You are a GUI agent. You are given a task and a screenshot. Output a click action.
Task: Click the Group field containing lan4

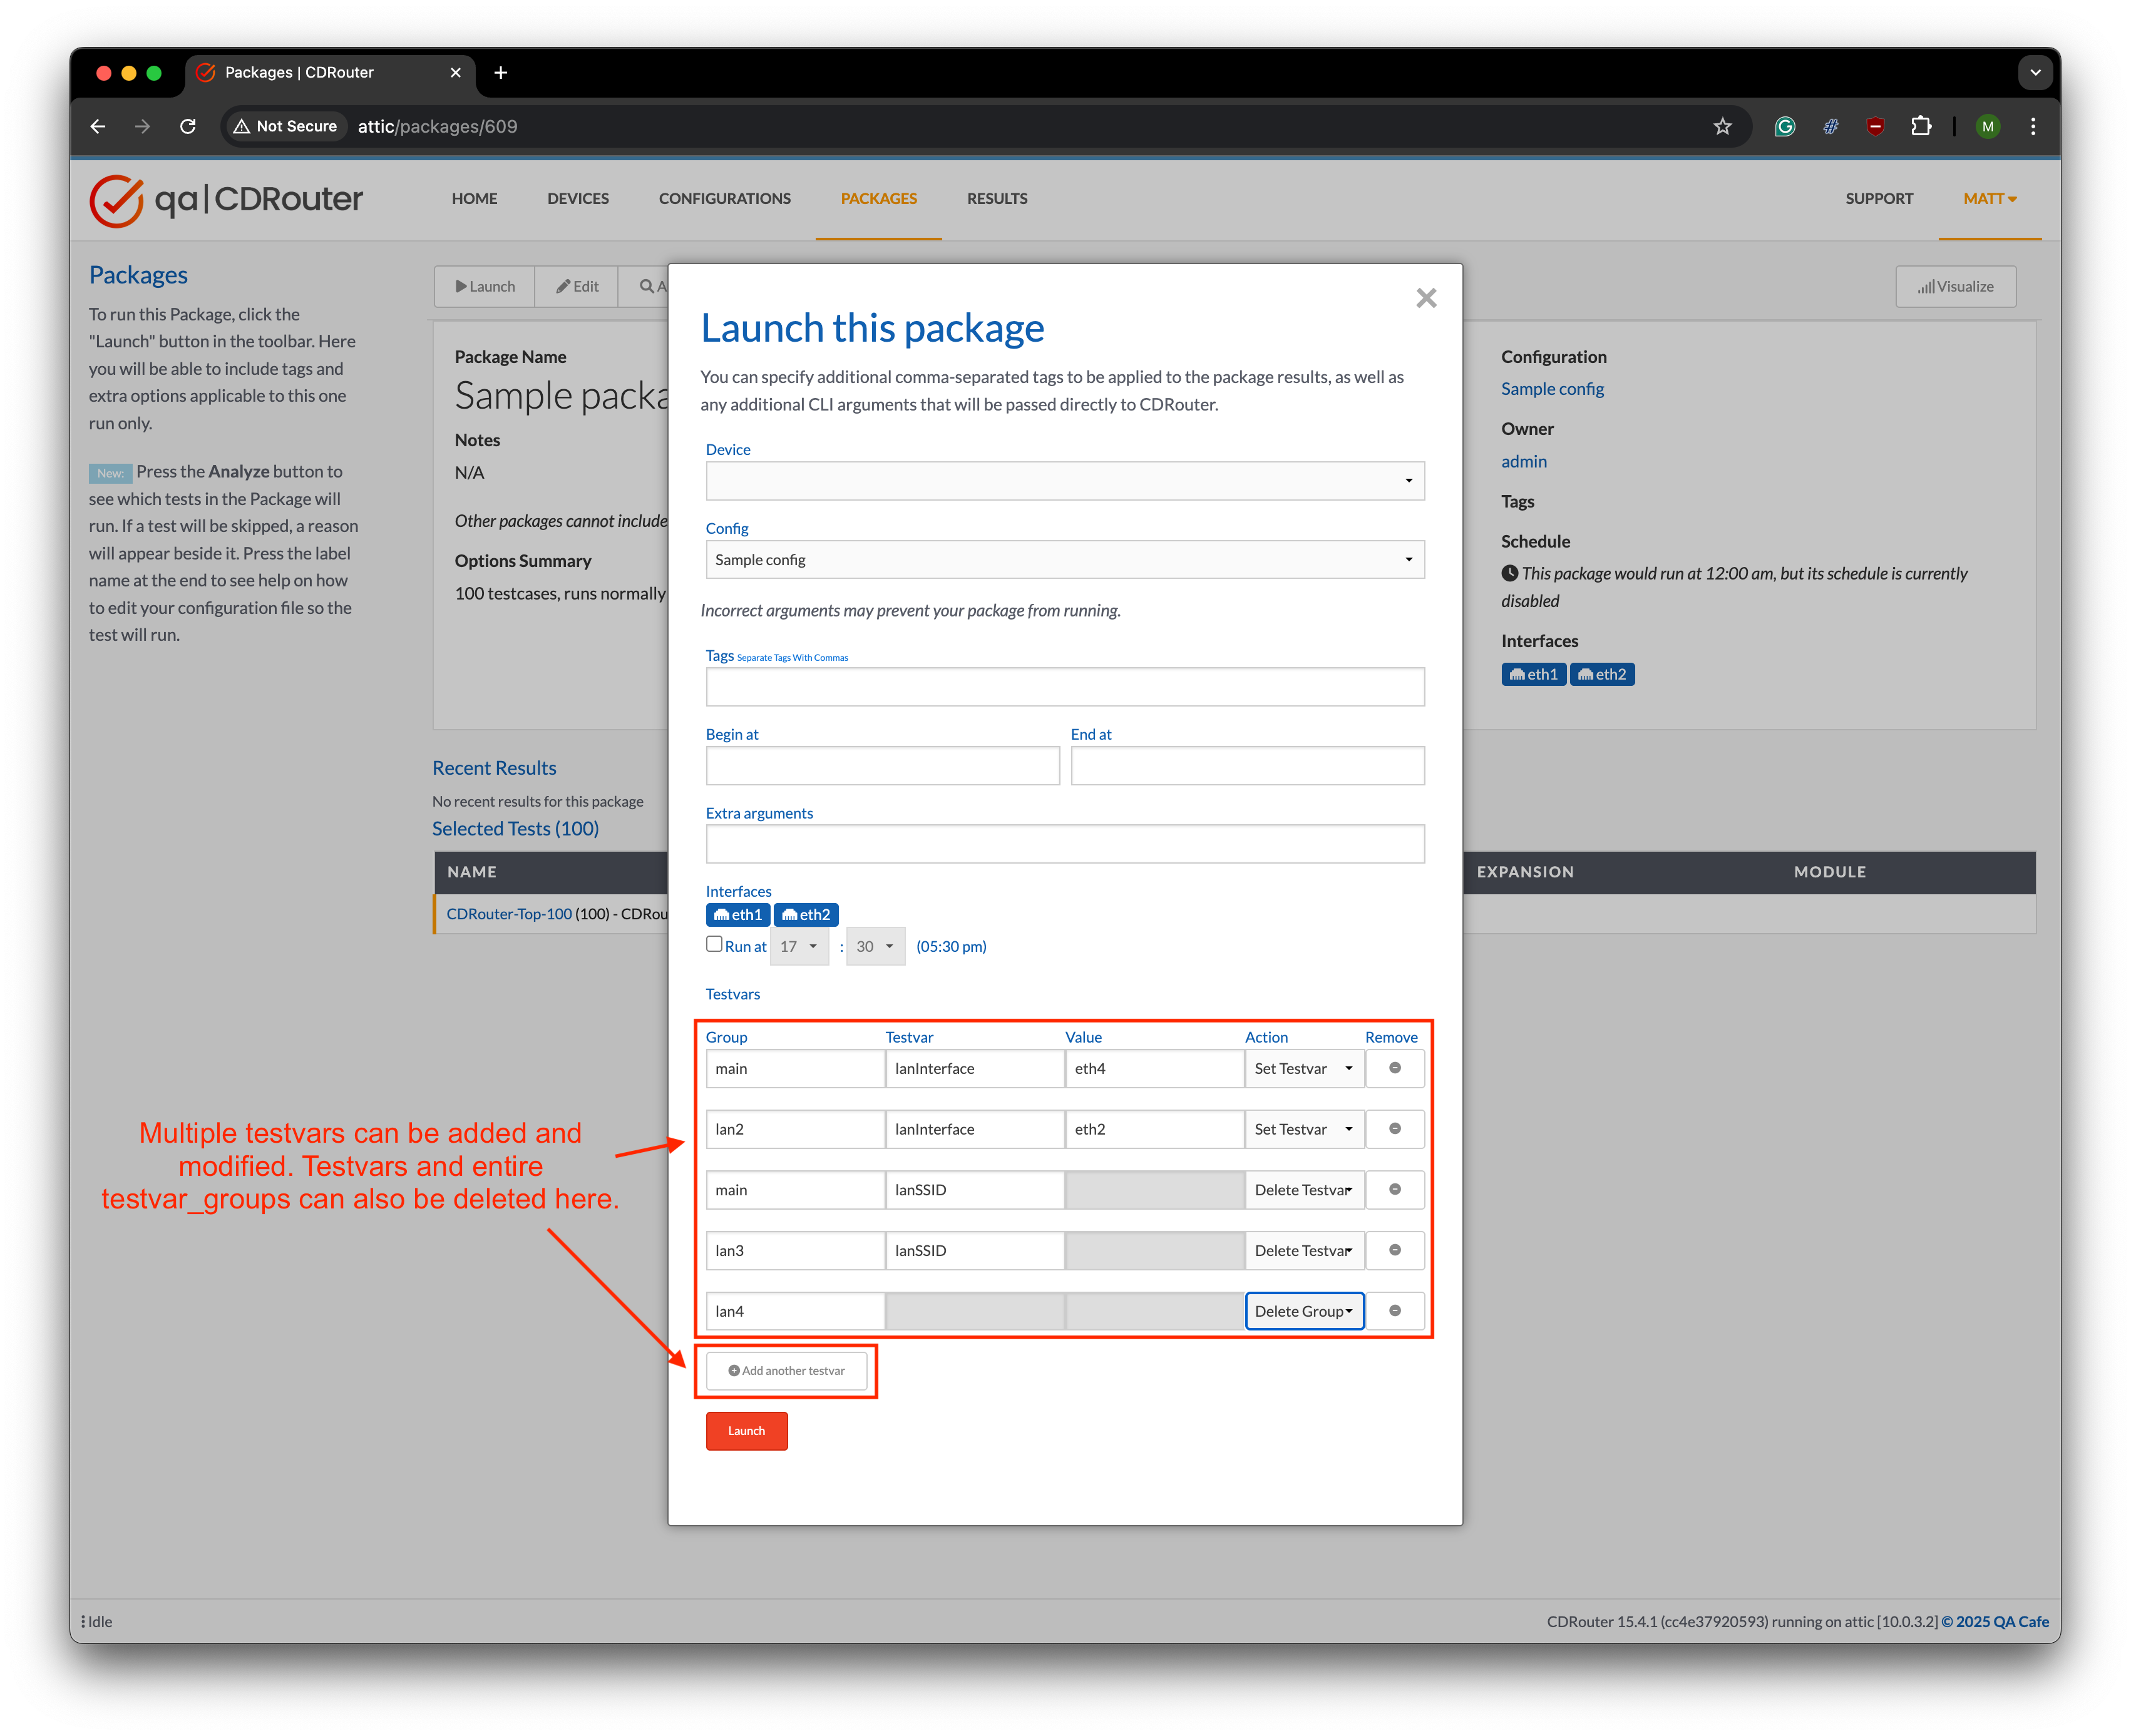796,1311
